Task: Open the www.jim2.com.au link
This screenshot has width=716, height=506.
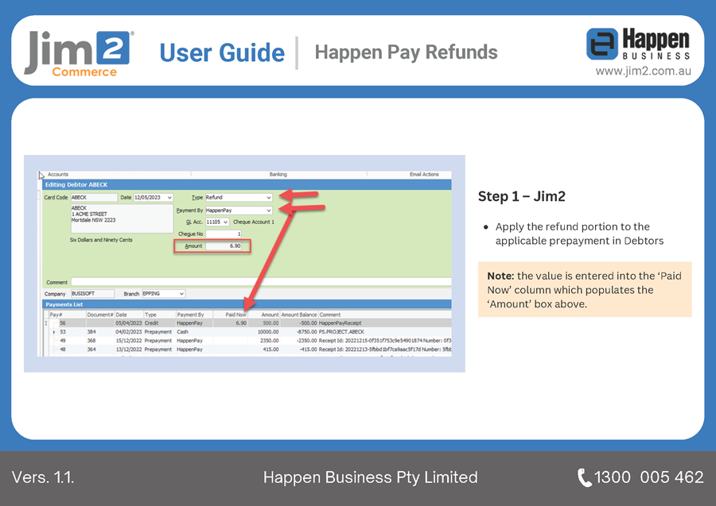Action: click(x=643, y=71)
